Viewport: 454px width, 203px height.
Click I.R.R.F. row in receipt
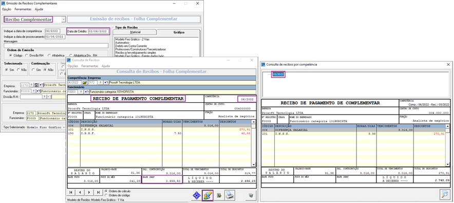click(x=159, y=134)
